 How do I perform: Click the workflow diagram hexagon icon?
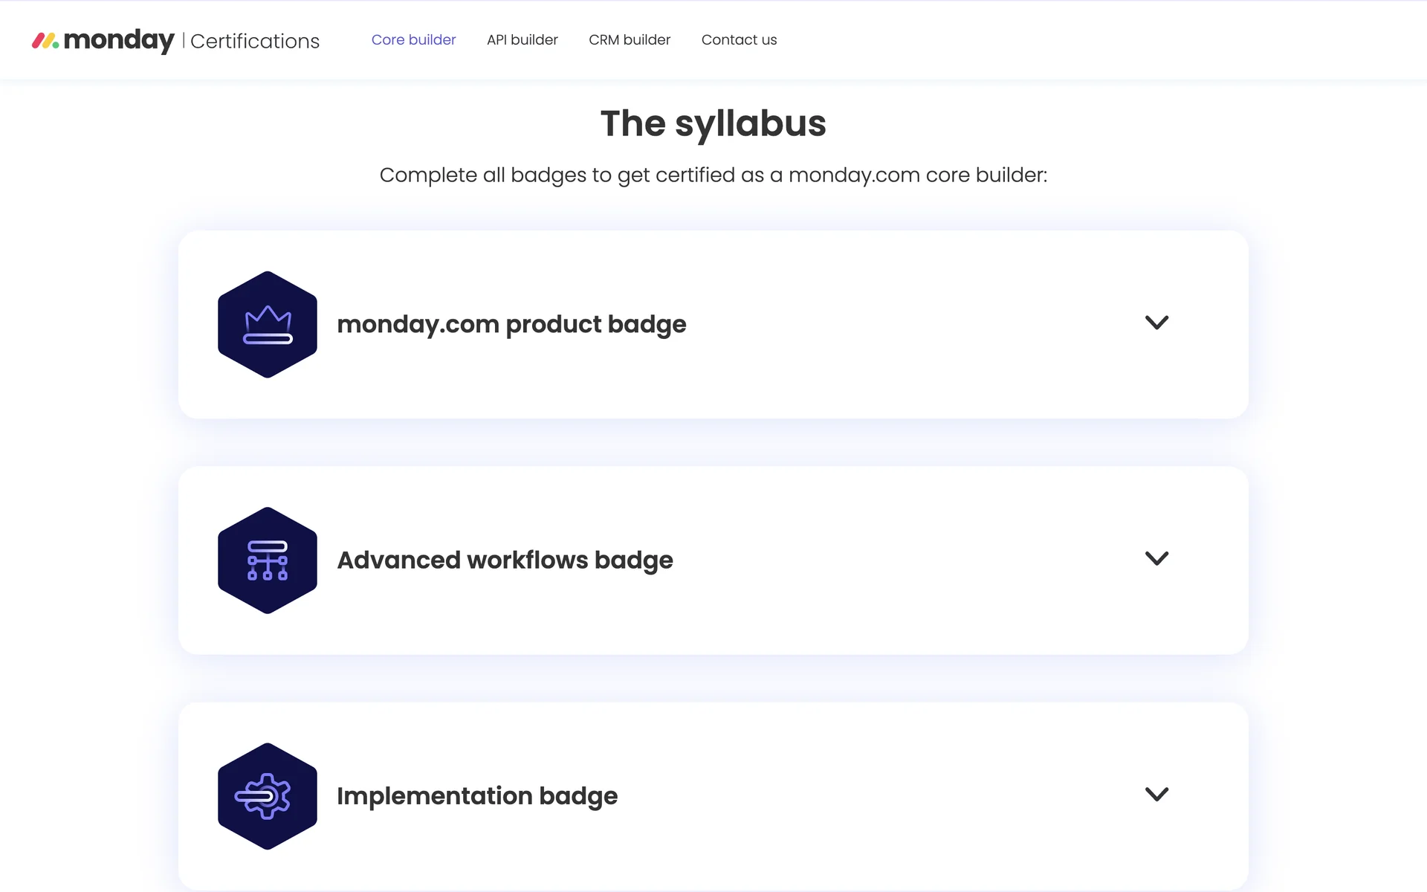click(x=268, y=560)
